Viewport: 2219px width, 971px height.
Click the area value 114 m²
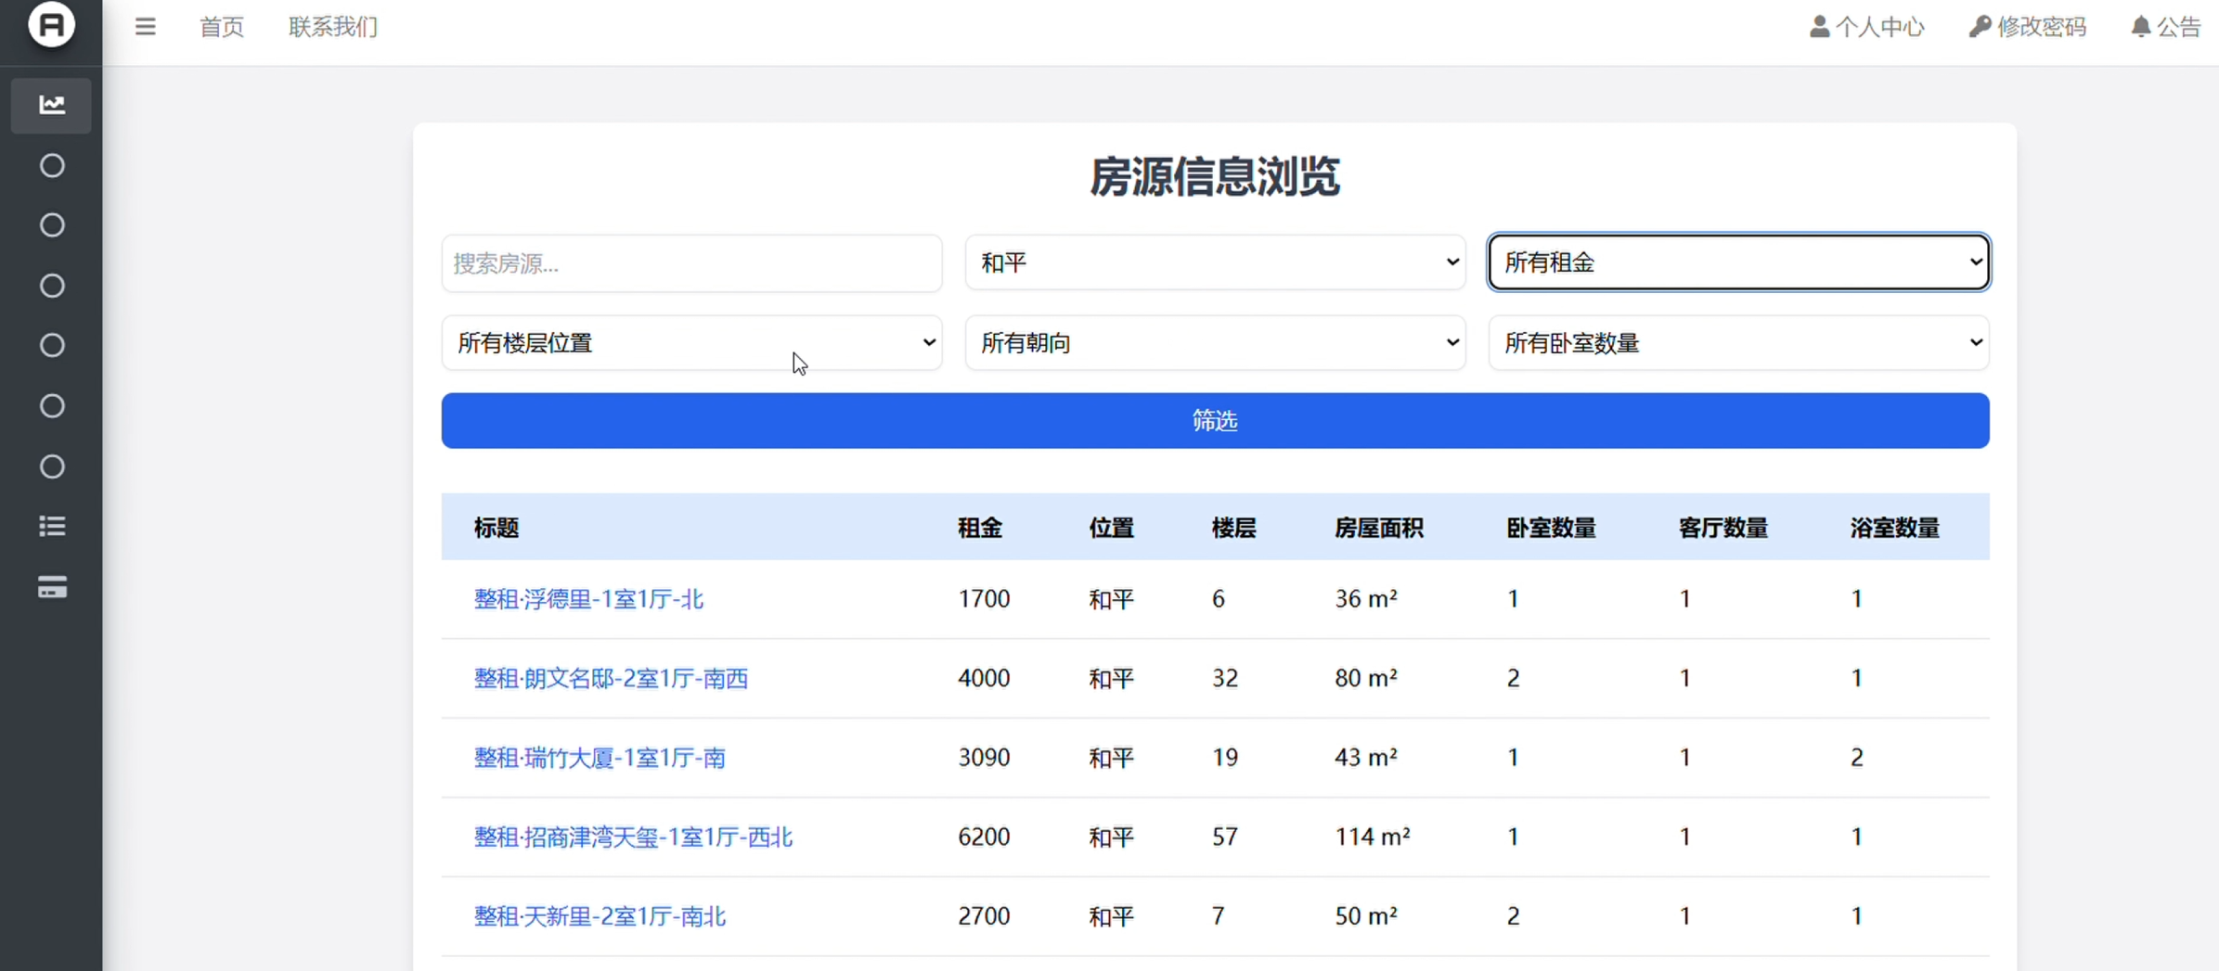pos(1373,837)
